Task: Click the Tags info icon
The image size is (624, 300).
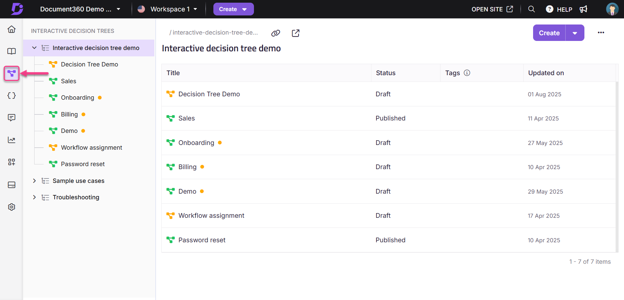Action: (x=467, y=73)
